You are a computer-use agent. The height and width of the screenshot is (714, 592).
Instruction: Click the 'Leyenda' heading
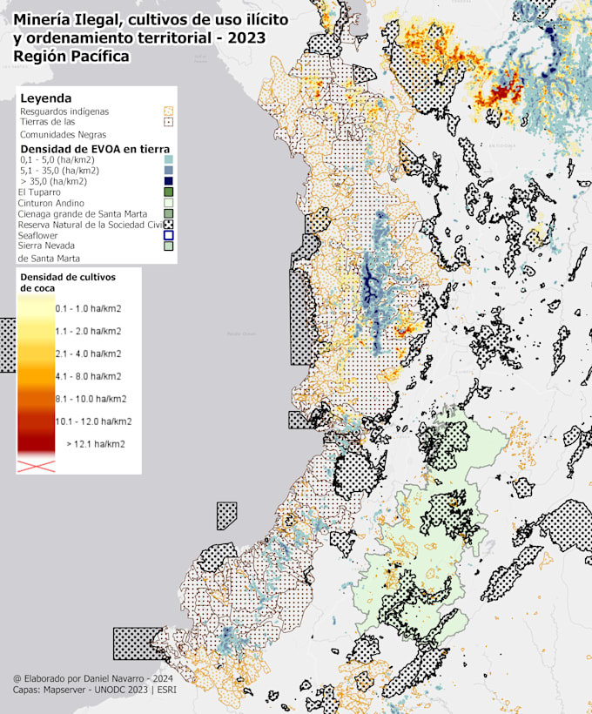tap(46, 98)
